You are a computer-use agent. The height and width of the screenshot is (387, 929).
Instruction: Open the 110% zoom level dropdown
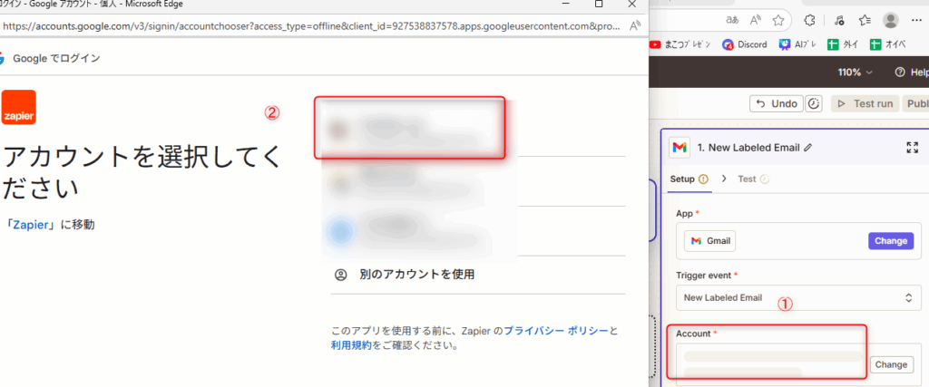(855, 73)
